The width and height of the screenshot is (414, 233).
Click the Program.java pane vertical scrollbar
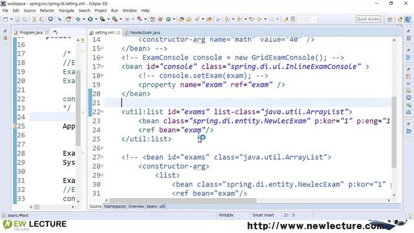click(78, 108)
